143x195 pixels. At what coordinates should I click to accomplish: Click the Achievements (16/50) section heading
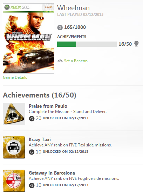pos(40,95)
